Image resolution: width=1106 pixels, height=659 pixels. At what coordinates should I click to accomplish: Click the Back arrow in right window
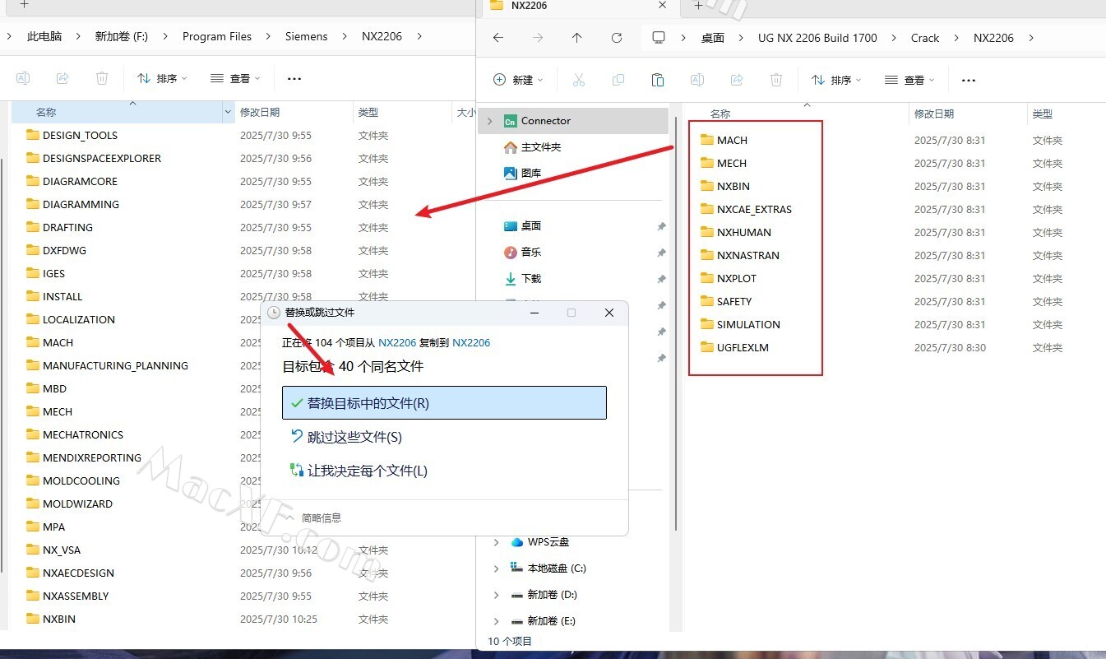coord(498,38)
